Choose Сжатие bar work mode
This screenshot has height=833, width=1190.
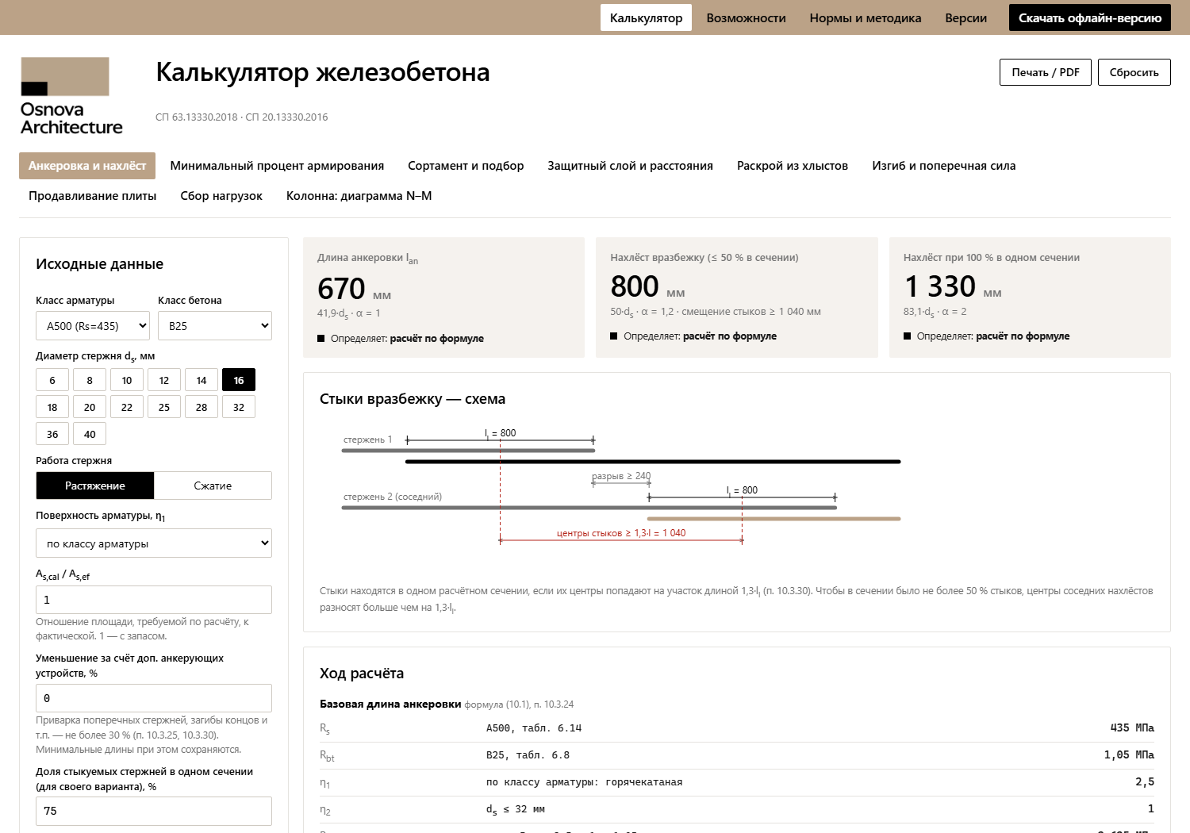tap(213, 486)
